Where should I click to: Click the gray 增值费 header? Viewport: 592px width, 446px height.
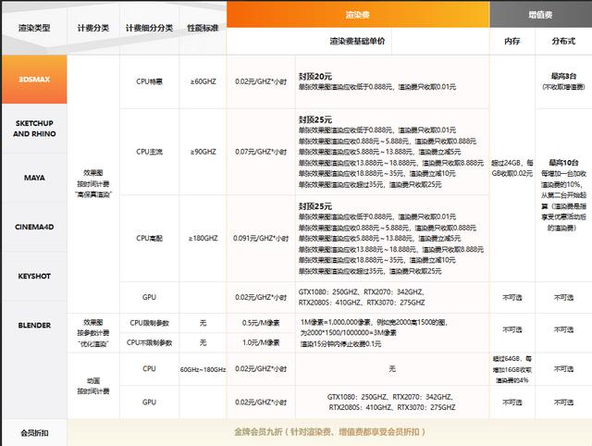point(540,15)
